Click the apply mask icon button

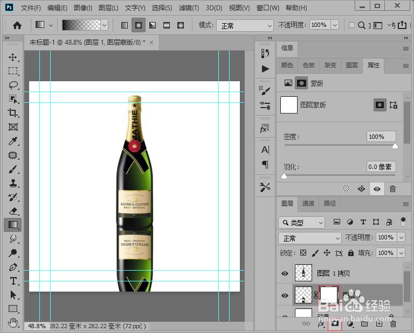(x=361, y=189)
